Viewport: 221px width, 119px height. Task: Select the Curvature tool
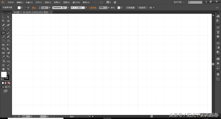[8, 25]
